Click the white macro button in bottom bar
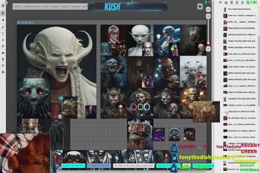 click(x=133, y=165)
